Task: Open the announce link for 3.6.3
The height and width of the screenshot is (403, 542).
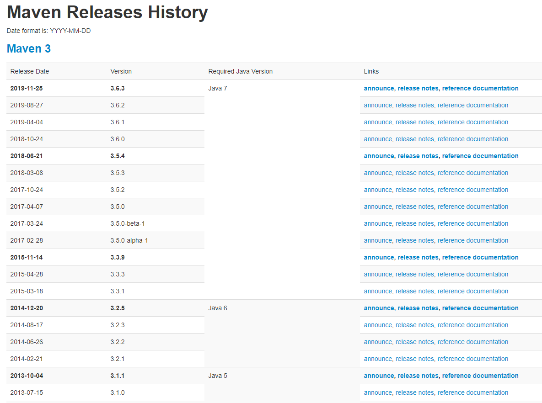Action: [379, 88]
